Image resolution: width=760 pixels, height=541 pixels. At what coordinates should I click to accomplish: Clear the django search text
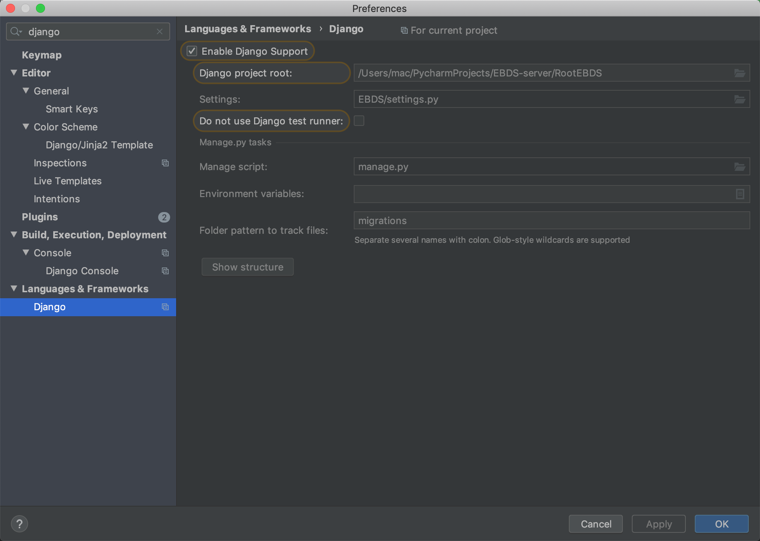[160, 32]
